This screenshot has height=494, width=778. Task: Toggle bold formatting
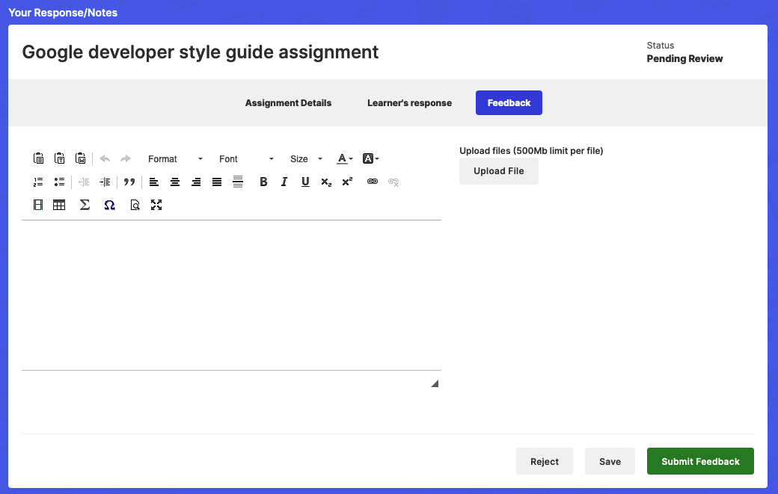pyautogui.click(x=263, y=182)
